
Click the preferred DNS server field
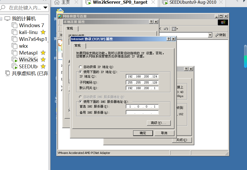click(x=142, y=106)
